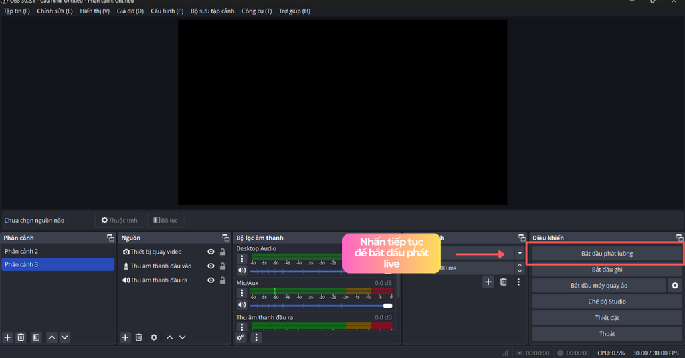Open source properties gear in Nguồn panel

tap(154, 337)
